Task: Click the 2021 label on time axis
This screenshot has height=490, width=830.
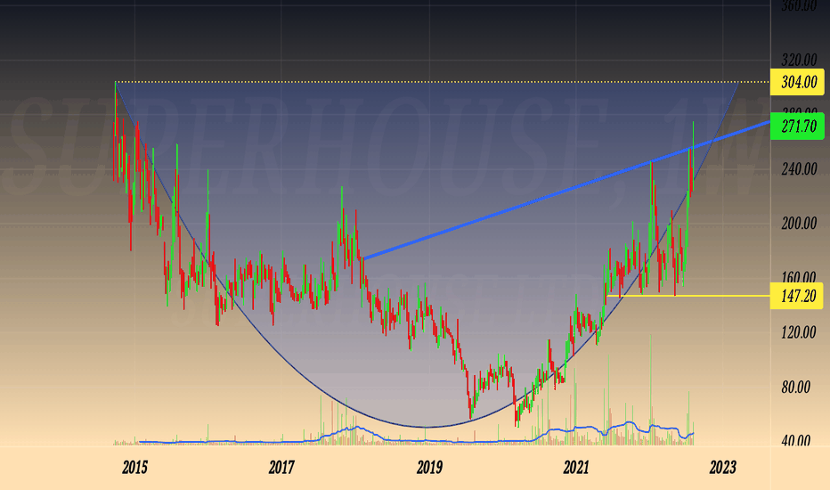Action: tap(576, 467)
